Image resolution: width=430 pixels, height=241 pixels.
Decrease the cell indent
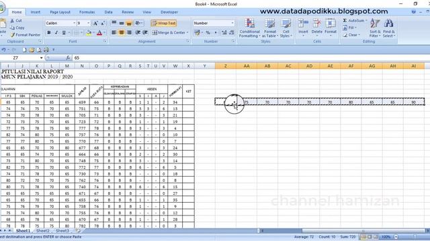pyautogui.click(x=138, y=33)
